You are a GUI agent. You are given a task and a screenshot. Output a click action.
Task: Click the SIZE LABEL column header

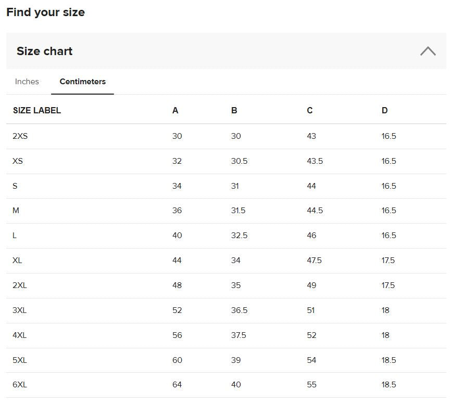37,110
